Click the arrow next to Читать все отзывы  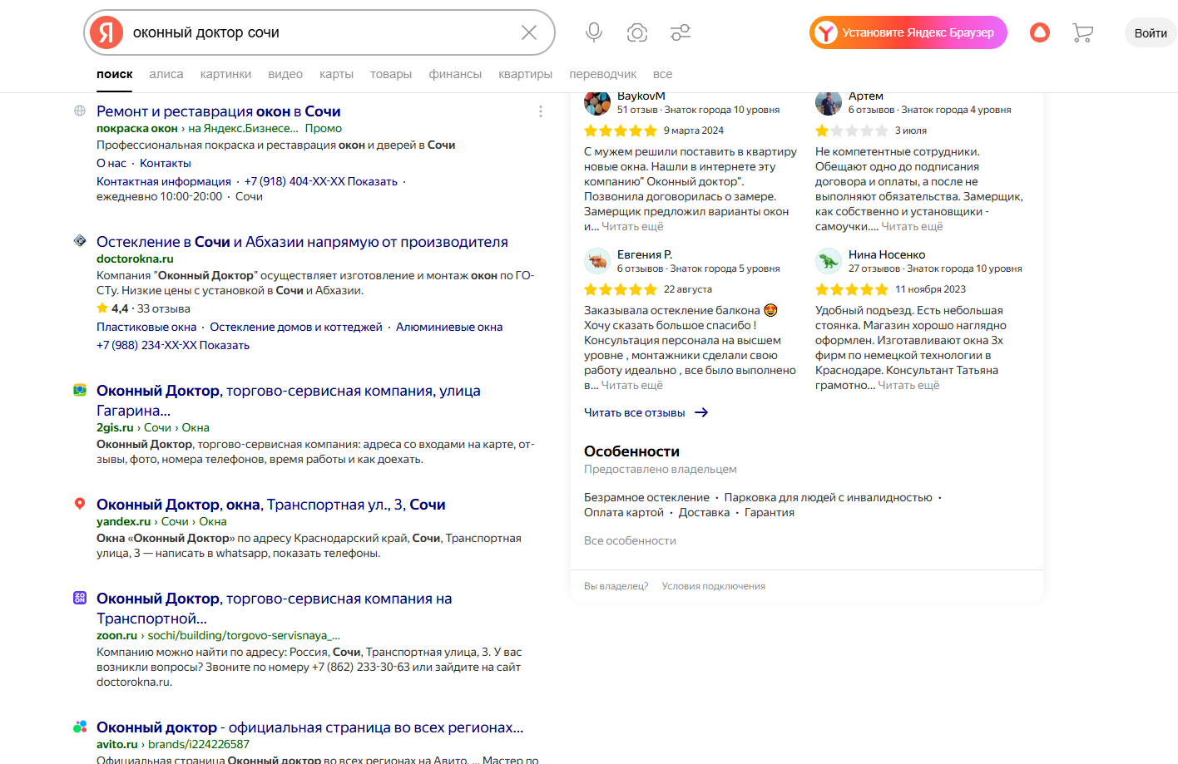[x=701, y=412]
